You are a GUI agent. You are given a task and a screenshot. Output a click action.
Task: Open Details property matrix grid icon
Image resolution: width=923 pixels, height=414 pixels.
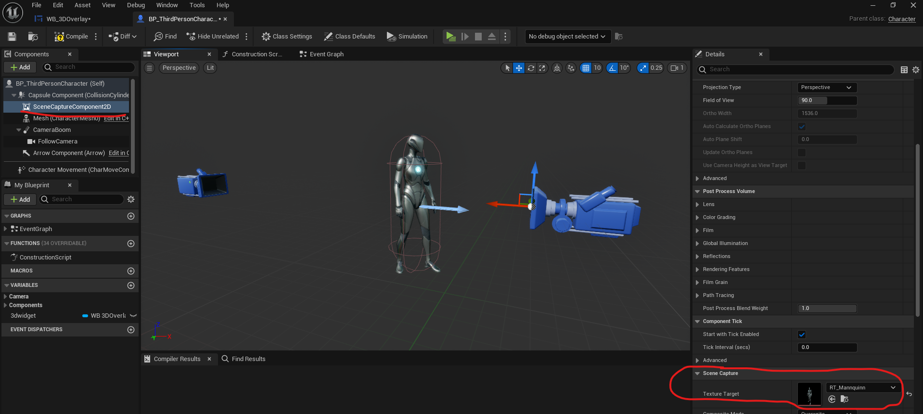click(904, 70)
